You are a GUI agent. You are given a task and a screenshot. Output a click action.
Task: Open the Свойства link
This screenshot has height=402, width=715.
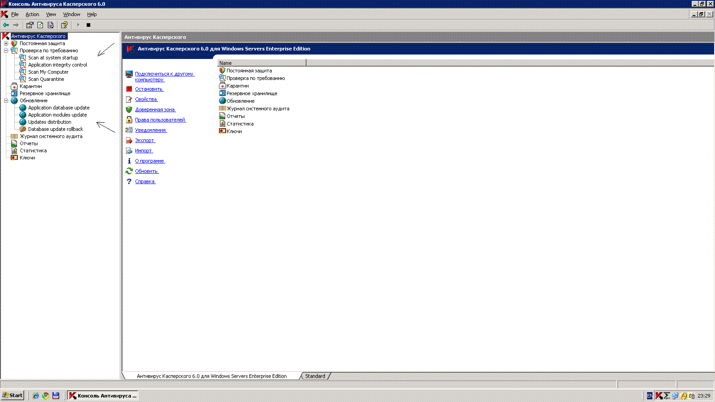point(147,99)
